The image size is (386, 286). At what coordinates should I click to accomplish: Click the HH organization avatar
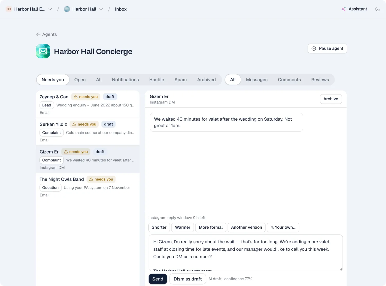[x=9, y=9]
